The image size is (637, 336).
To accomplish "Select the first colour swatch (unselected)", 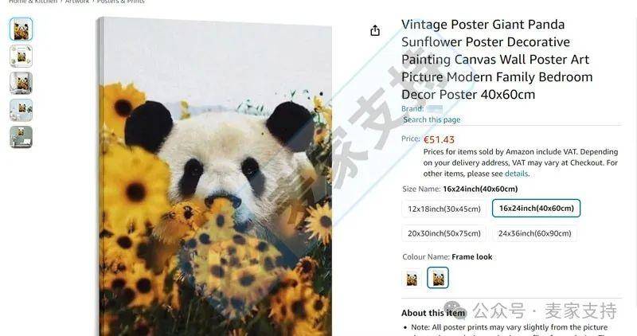I will [x=412, y=279].
